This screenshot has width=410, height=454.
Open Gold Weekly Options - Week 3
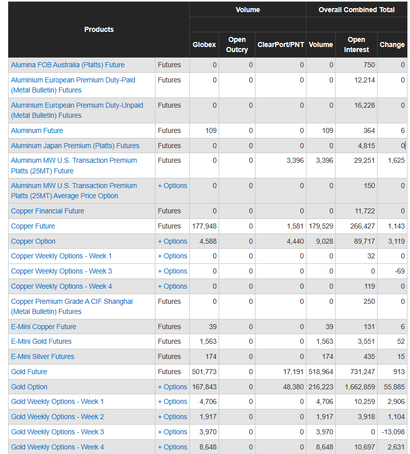click(57, 432)
